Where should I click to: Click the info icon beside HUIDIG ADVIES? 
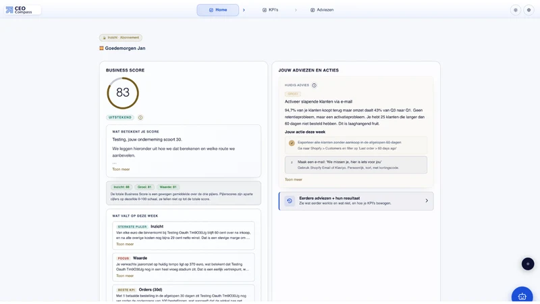(x=314, y=86)
